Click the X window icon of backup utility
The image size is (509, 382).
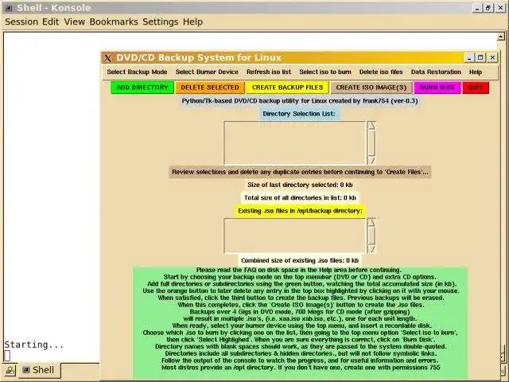[x=108, y=58]
